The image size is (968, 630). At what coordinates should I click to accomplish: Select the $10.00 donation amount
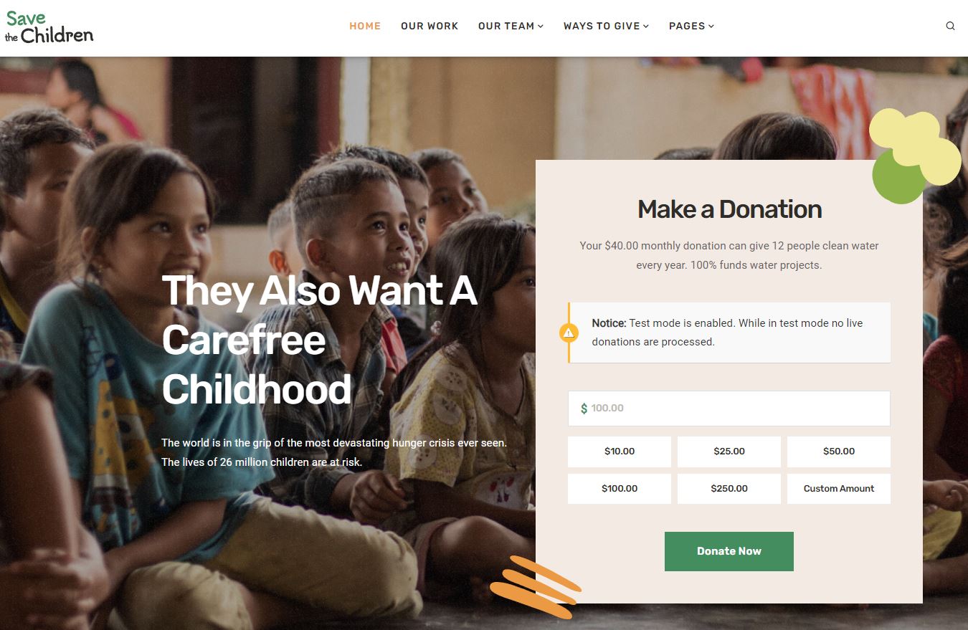pos(620,452)
